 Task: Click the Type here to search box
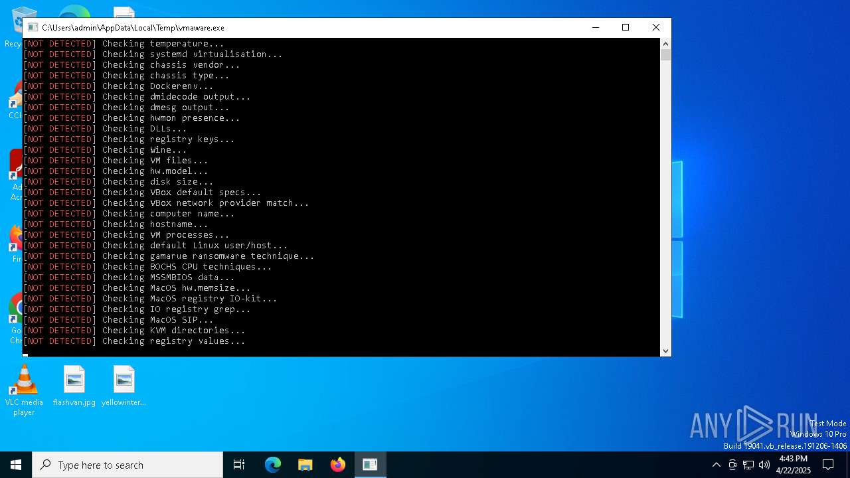(x=127, y=465)
